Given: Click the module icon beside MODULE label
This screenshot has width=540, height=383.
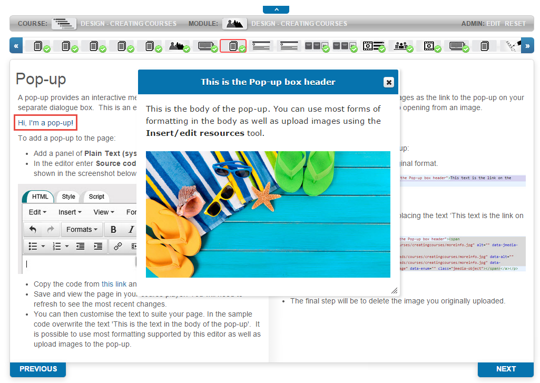Looking at the screenshot, I should (234, 24).
